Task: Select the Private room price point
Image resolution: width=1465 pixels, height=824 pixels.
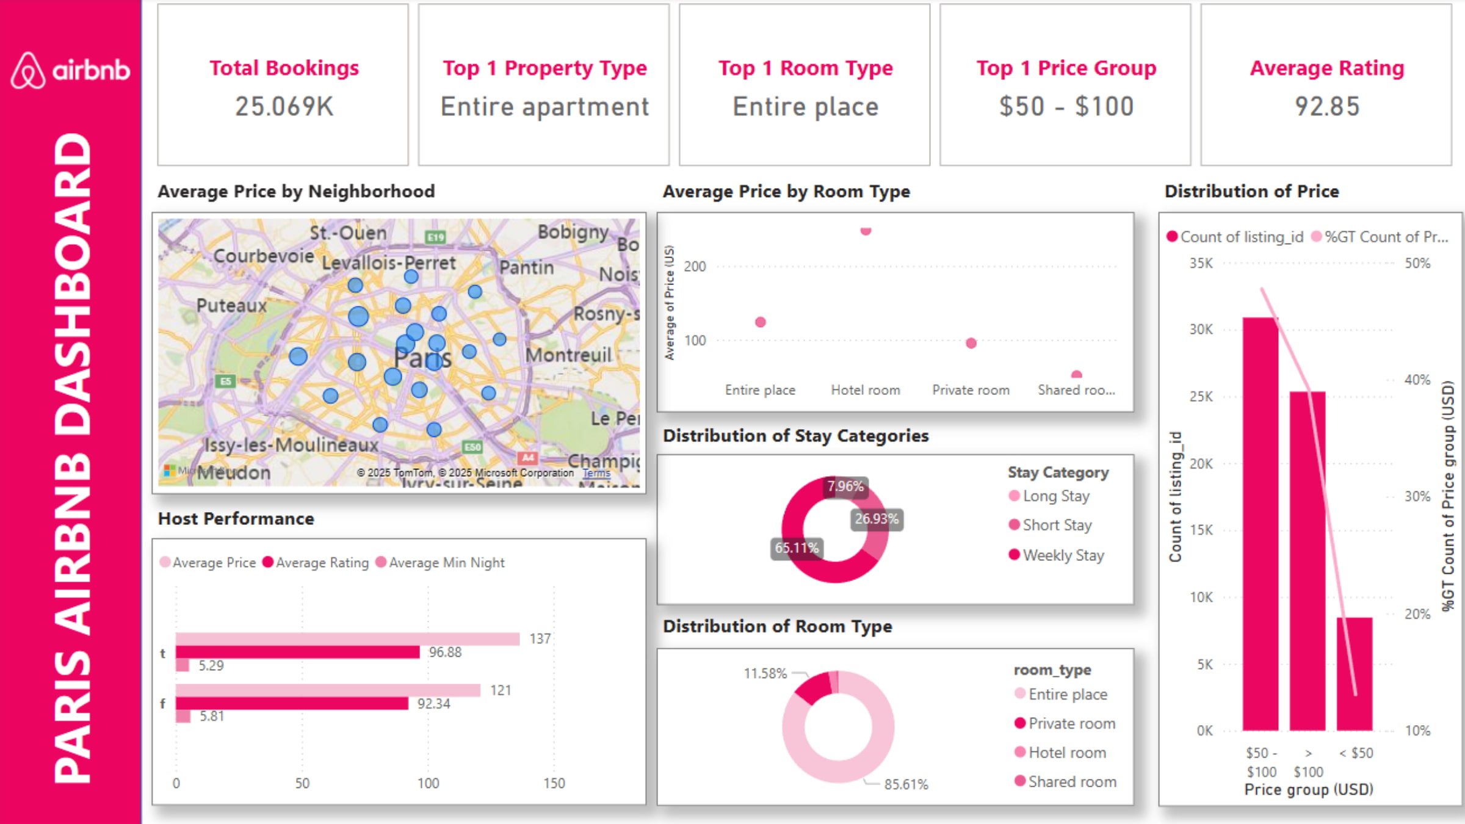Action: click(971, 344)
